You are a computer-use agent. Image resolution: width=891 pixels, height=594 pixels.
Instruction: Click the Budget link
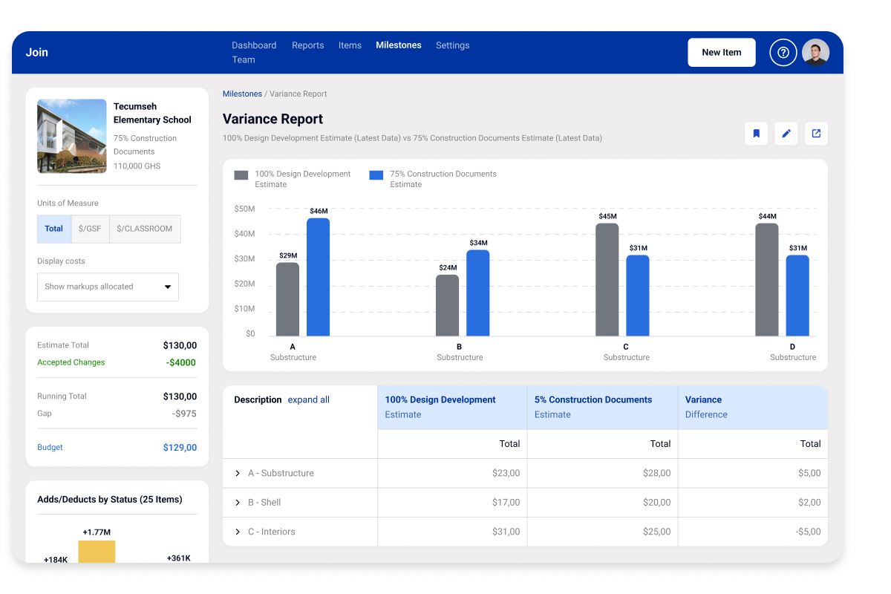point(50,447)
